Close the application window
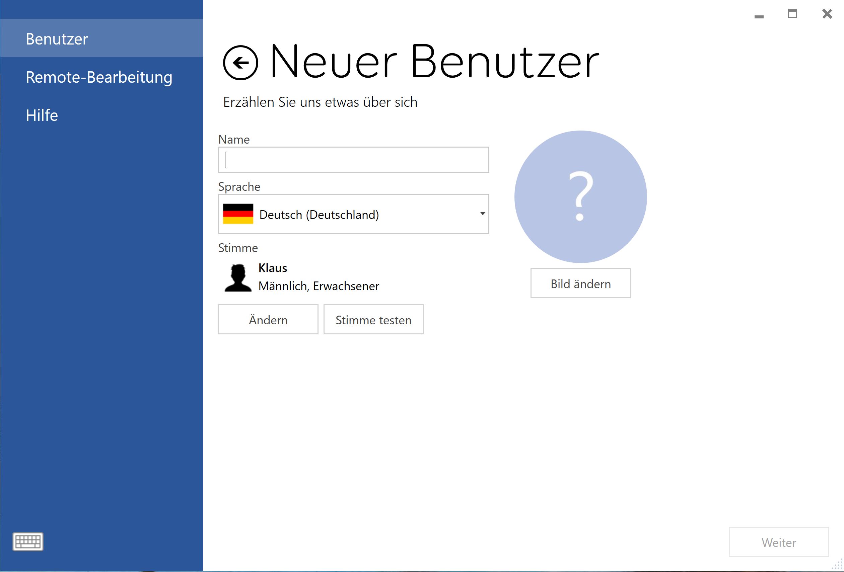Viewport: 844px width, 572px height. [x=827, y=14]
